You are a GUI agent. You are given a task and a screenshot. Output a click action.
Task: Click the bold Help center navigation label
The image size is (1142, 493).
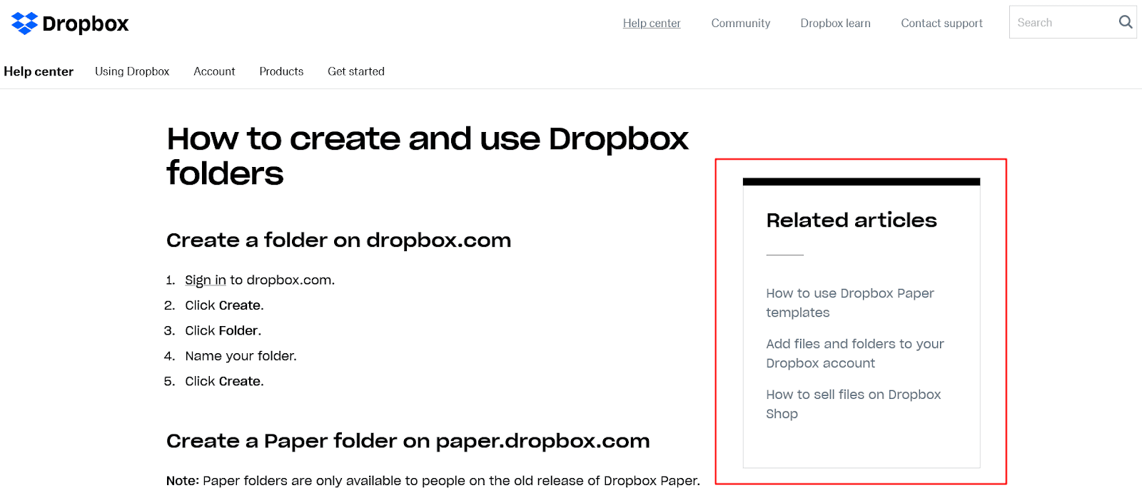pos(39,71)
